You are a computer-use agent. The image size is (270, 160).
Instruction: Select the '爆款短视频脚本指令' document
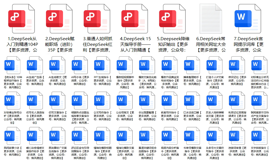click(124, 65)
